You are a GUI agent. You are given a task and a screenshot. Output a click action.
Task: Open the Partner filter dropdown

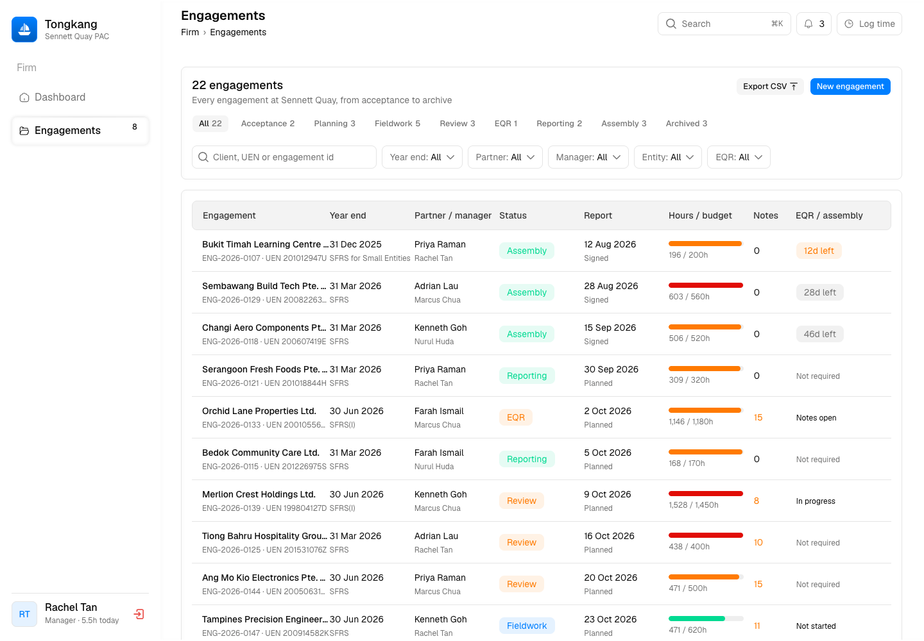[x=506, y=157]
